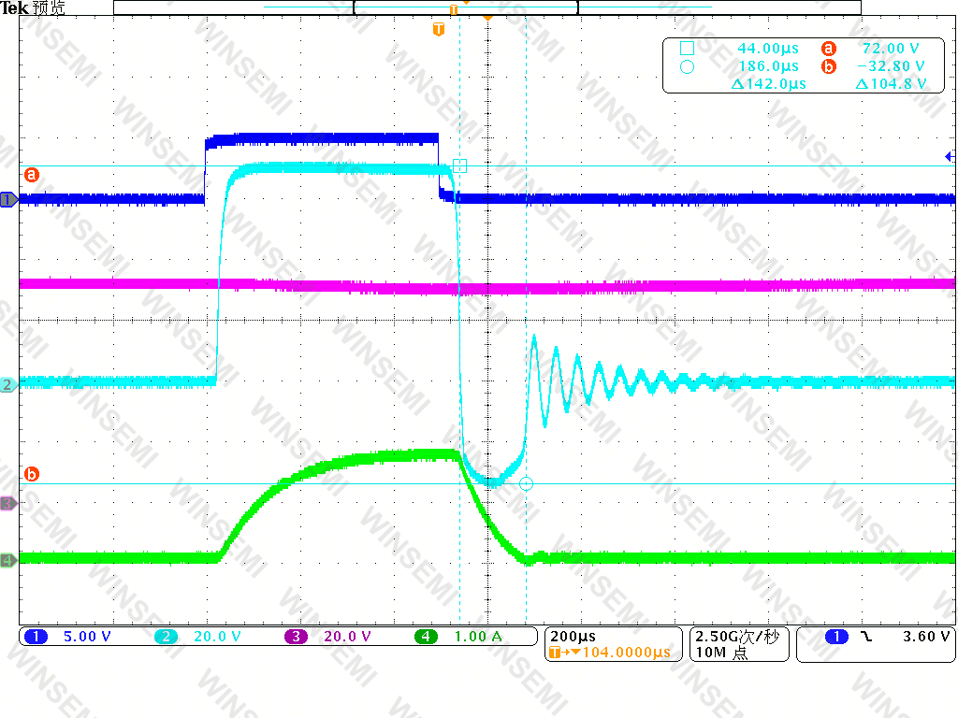Click the Tek preview status label
958x718 pixels.
pos(33,7)
